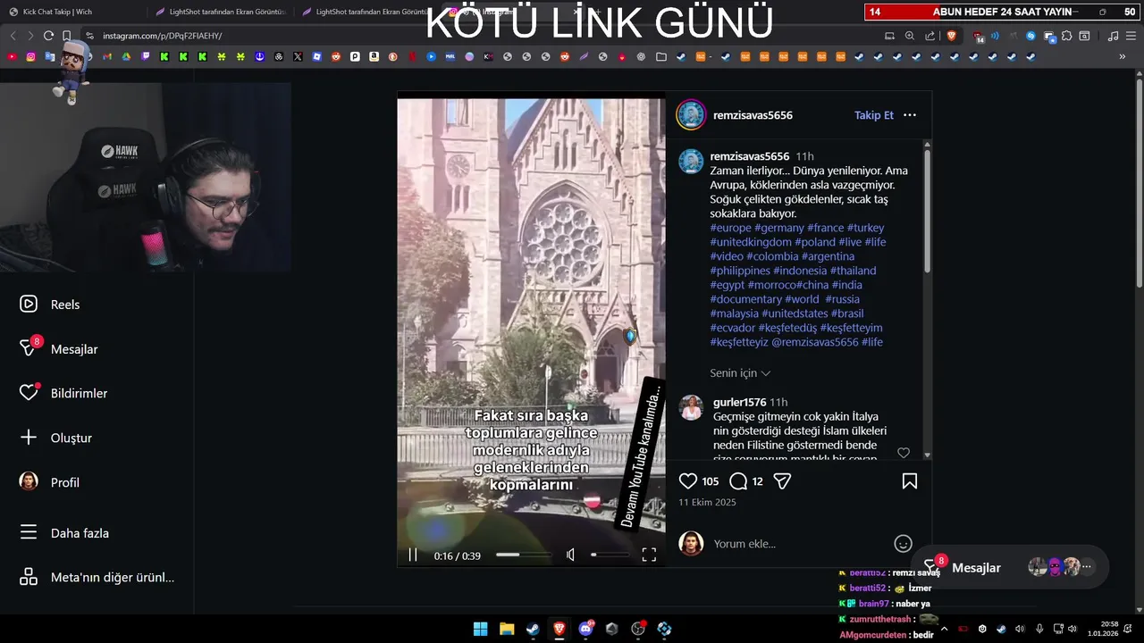
Task: Open the three-dot post options menu
Action: click(910, 115)
